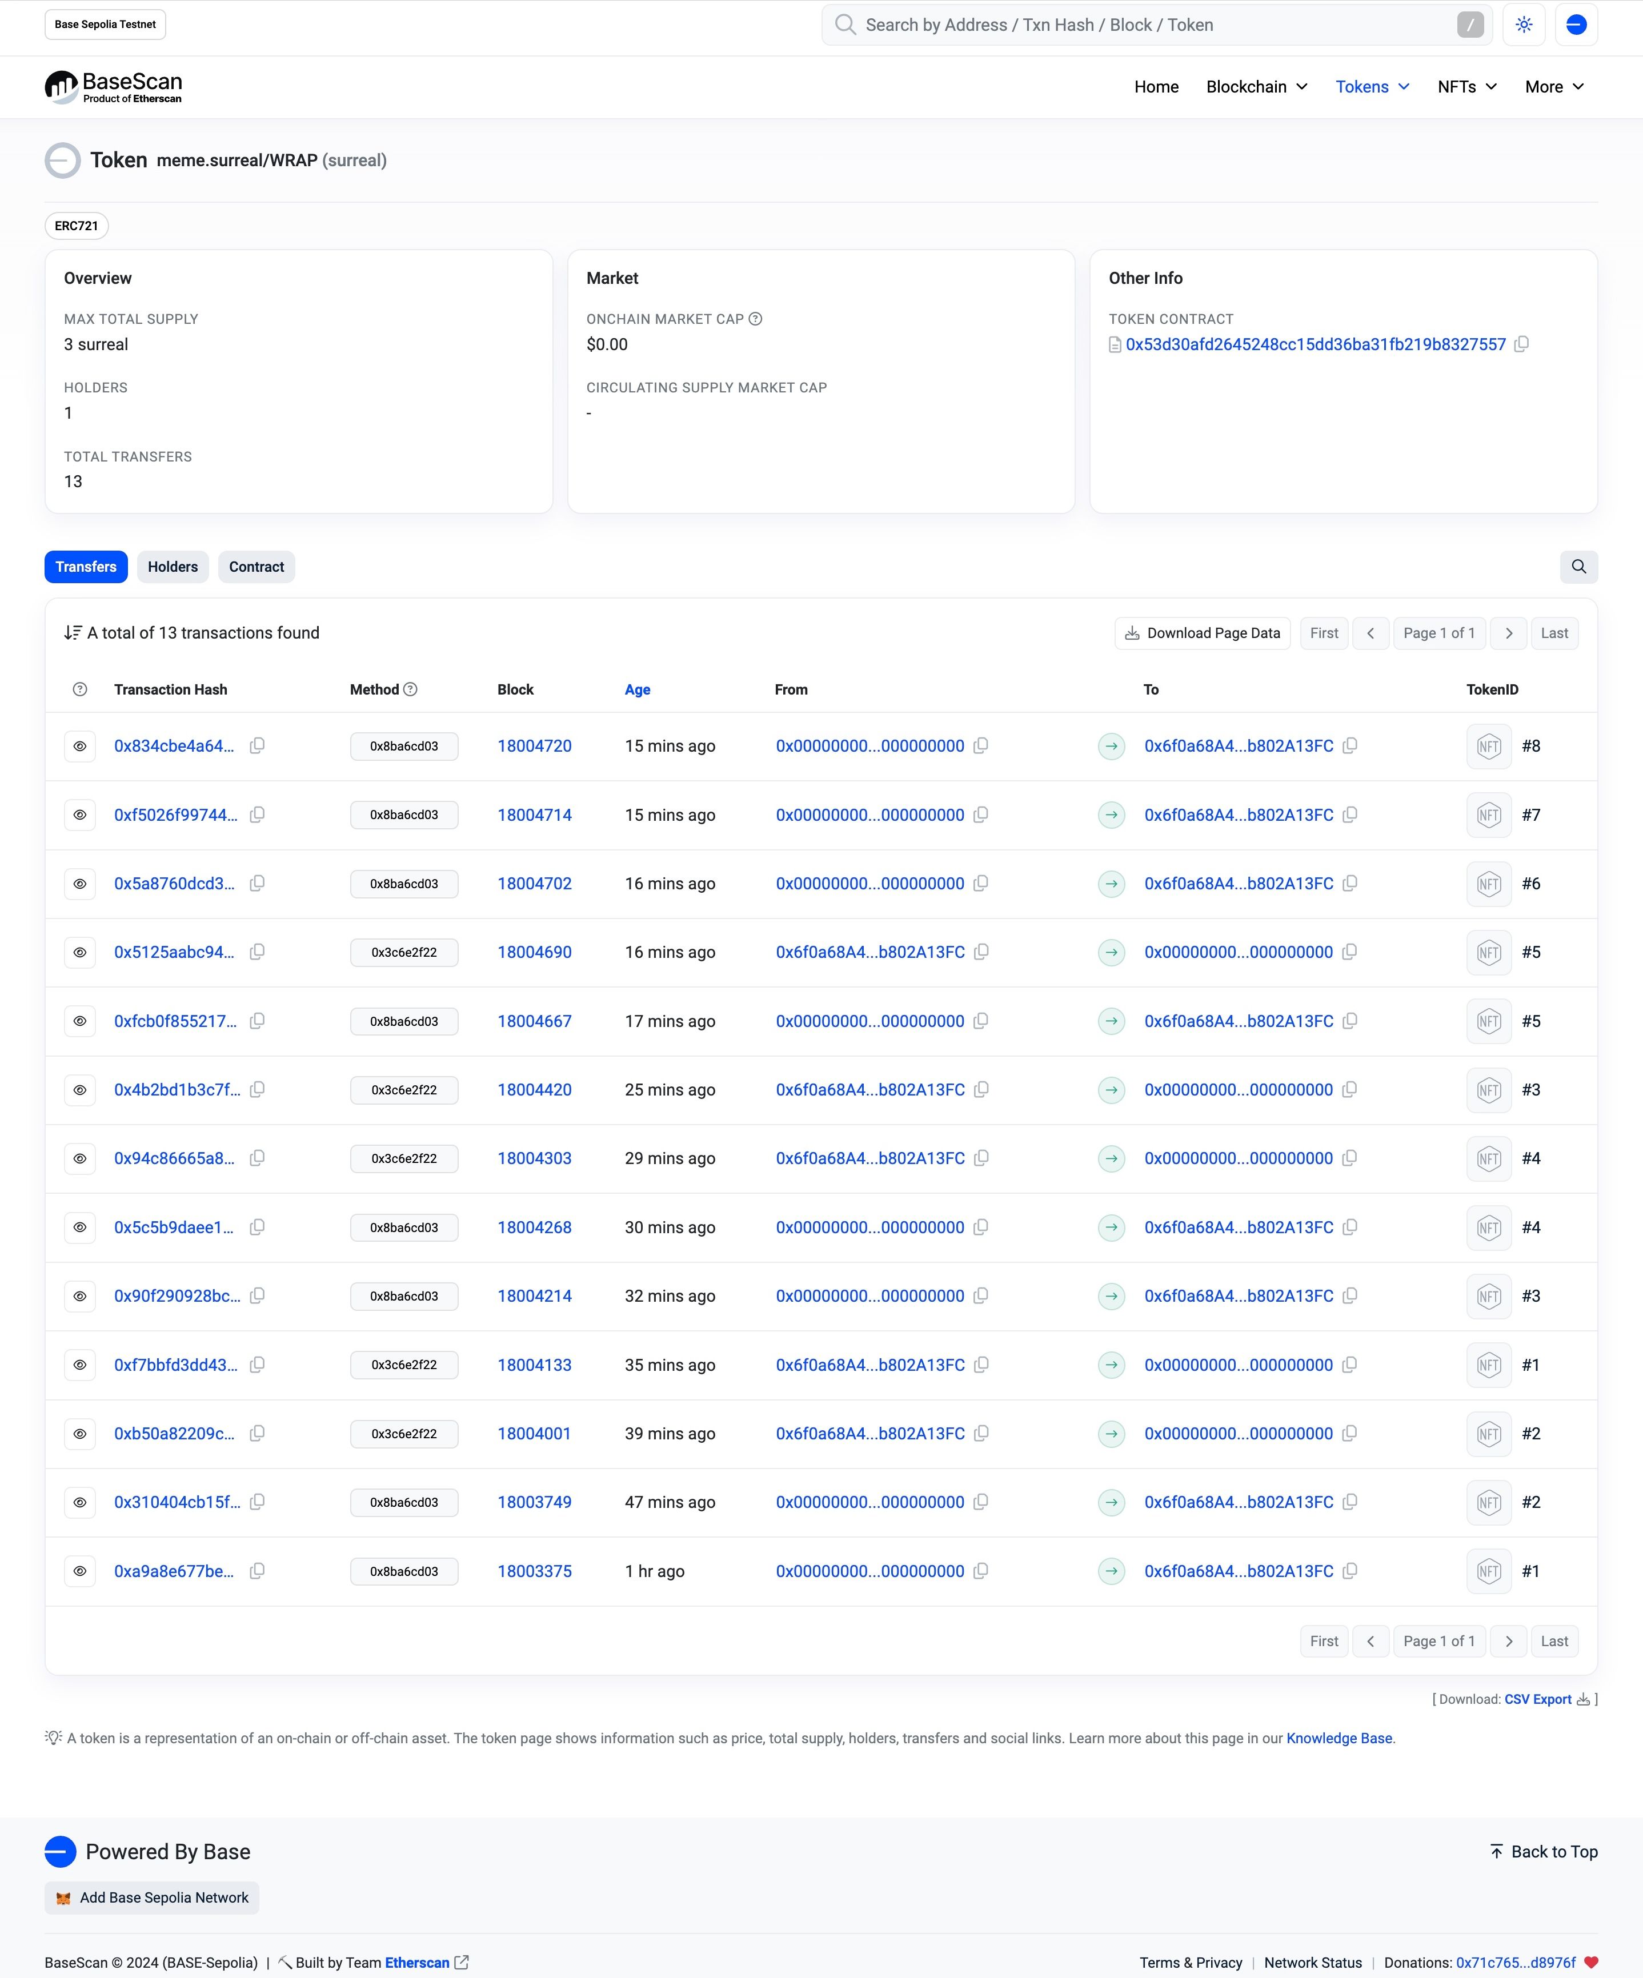This screenshot has height=1978, width=1643.
Task: Open donations address 0x71c765...d8976f
Action: (x=1516, y=1963)
